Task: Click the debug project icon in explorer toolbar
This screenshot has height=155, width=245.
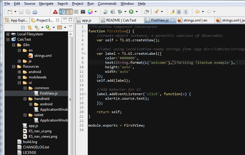Action: pos(37,28)
